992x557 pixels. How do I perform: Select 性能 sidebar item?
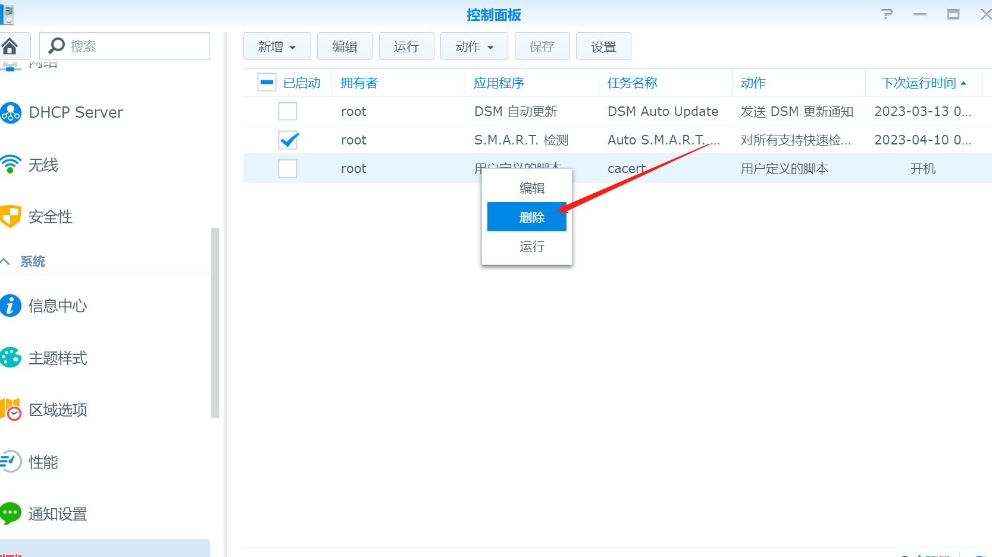coord(43,462)
